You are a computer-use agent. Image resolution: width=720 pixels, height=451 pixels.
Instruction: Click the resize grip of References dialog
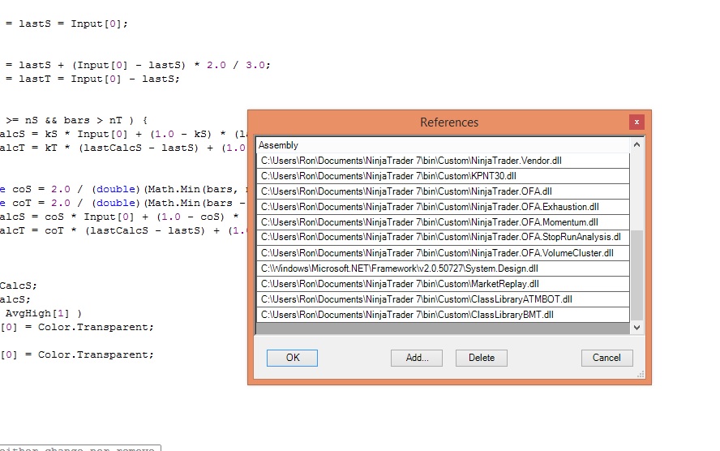641,375
